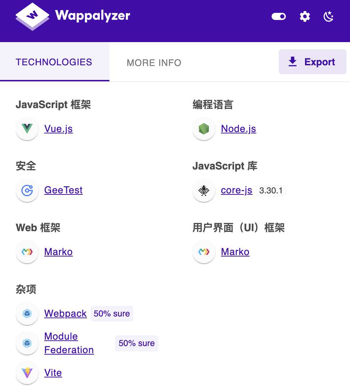This screenshot has height=386, width=350.
Task: Click the Webpack cube icon
Action: (x=27, y=314)
